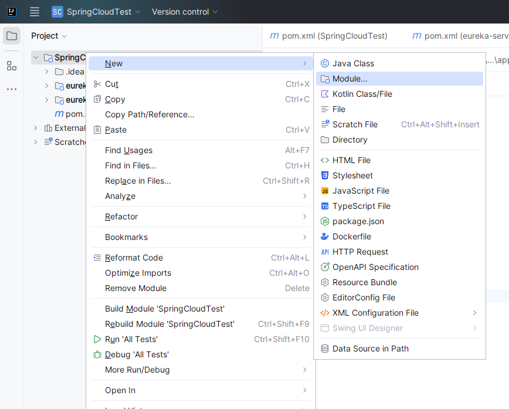509x409 pixels.
Task: Open the Project view selector dropdown
Action: pyautogui.click(x=49, y=36)
